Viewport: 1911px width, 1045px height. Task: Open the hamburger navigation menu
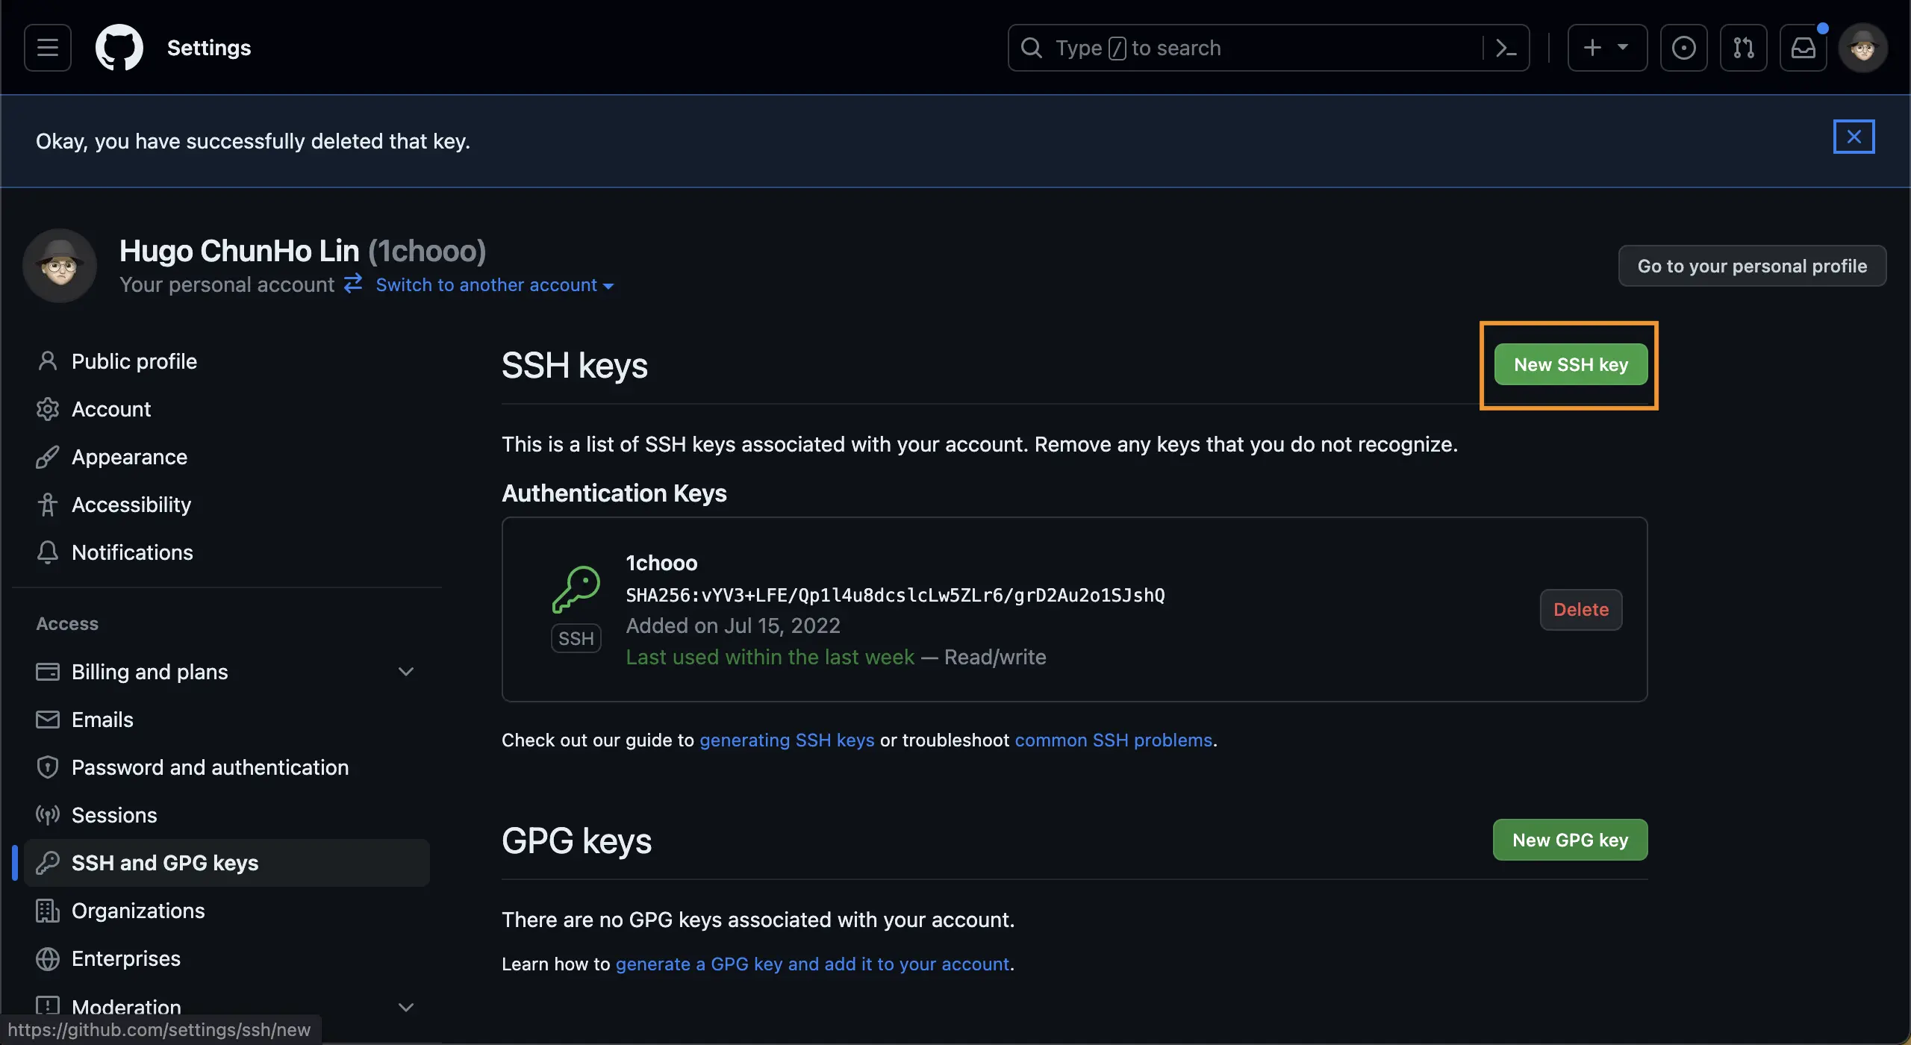[48, 48]
